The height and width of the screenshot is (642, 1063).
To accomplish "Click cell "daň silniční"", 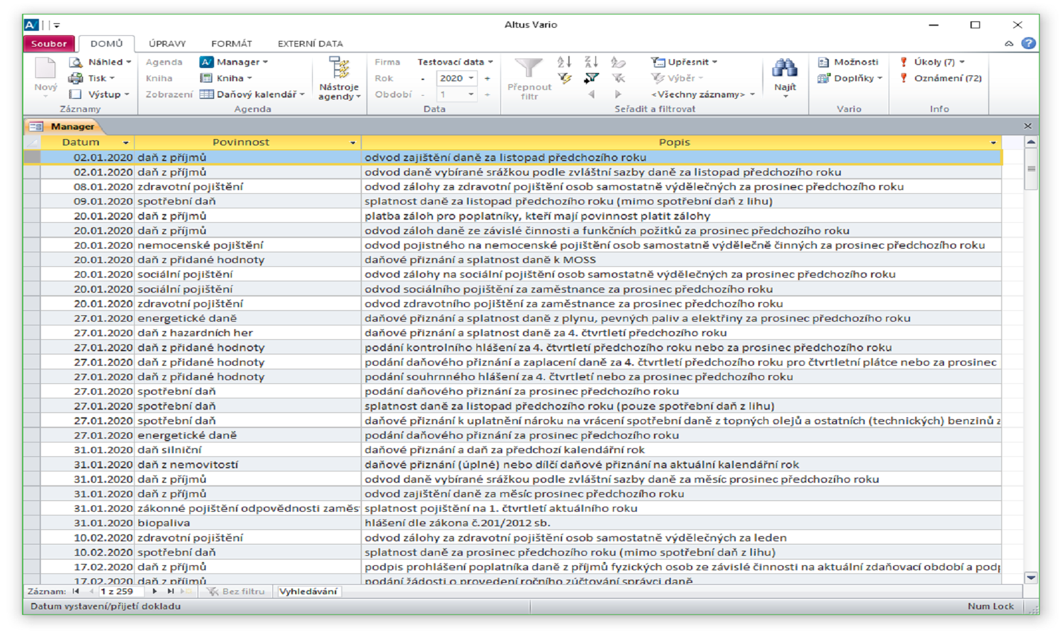I will pos(247,449).
